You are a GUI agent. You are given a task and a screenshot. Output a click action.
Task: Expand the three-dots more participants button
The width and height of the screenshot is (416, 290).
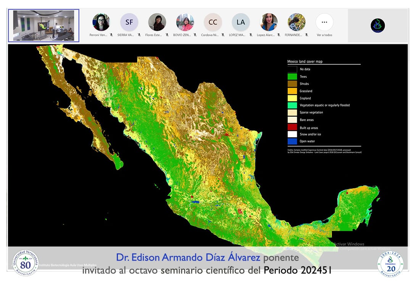[324, 22]
